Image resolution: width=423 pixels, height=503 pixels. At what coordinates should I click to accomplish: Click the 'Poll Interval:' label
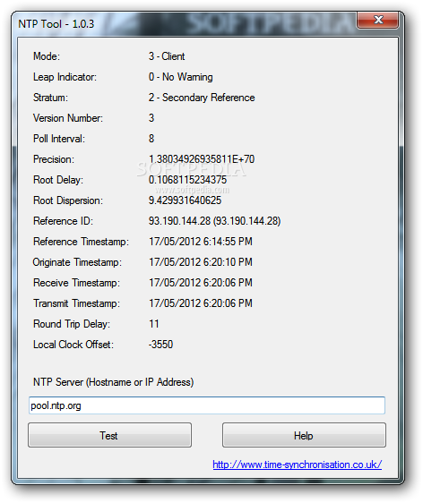pyautogui.click(x=59, y=139)
